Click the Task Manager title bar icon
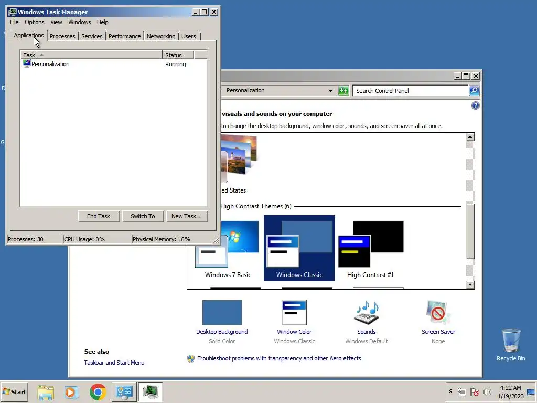This screenshot has width=537, height=403. click(x=13, y=12)
